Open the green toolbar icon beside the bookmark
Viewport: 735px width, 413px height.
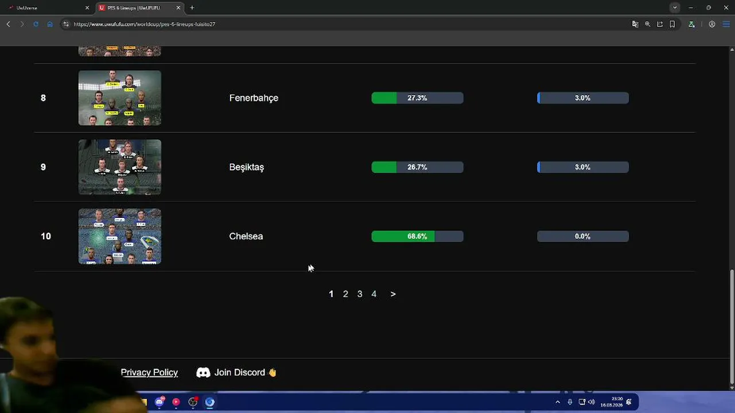tap(691, 24)
